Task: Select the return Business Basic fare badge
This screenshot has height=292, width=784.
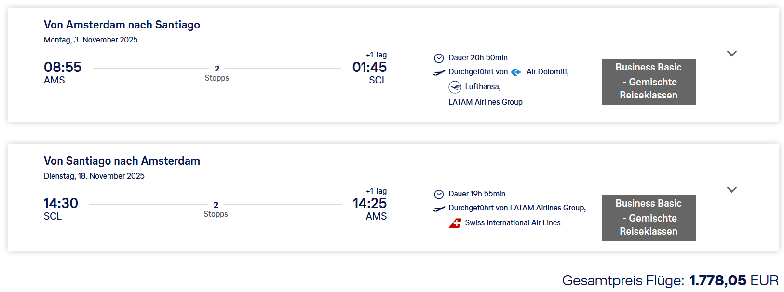Action: click(648, 218)
